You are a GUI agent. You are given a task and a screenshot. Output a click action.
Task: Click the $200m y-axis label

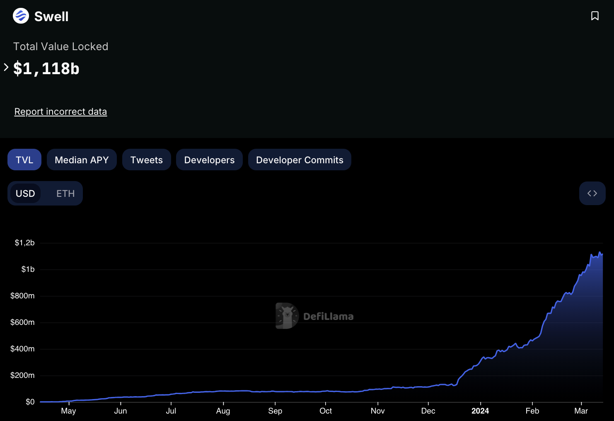(x=22, y=375)
